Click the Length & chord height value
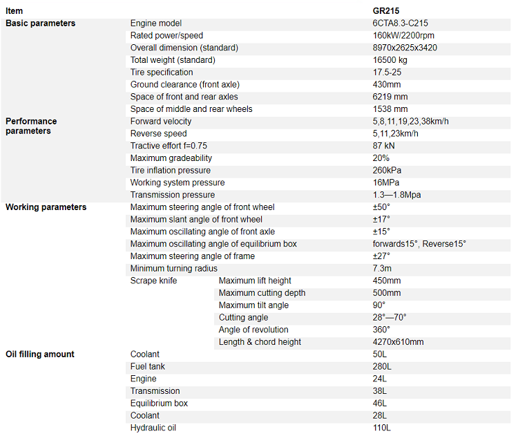The image size is (518, 436). [x=398, y=342]
